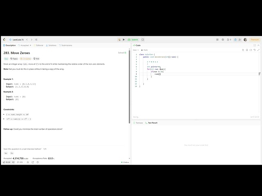Collapse the Code panel chevron
262x196 pixels.
[258, 45]
